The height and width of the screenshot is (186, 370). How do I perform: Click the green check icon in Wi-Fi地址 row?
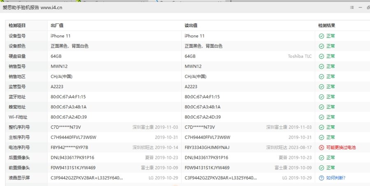(321, 117)
